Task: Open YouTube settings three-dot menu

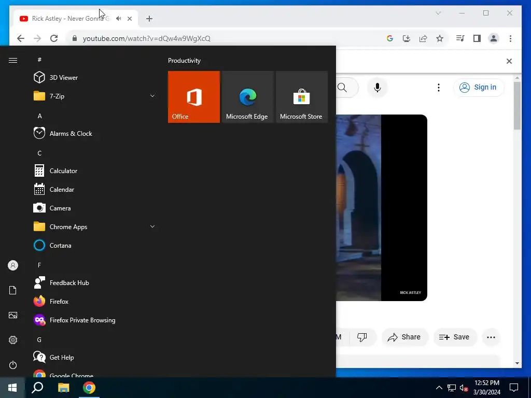Action: [439, 88]
